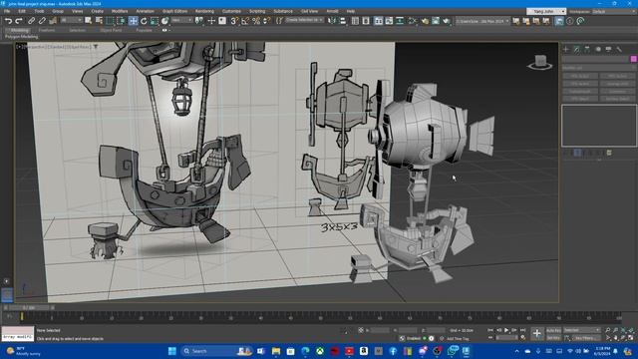Toggle the Angle Snap button
638x359 pixels.
[x=245, y=21]
